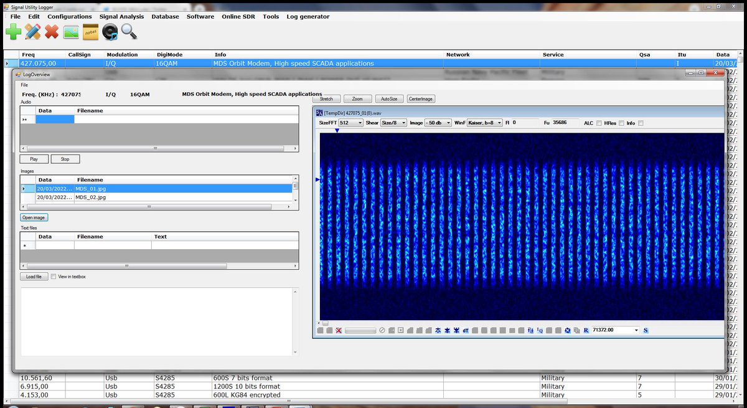Open the Shear Size/8 dropdown
The height and width of the screenshot is (408, 747).
point(394,123)
